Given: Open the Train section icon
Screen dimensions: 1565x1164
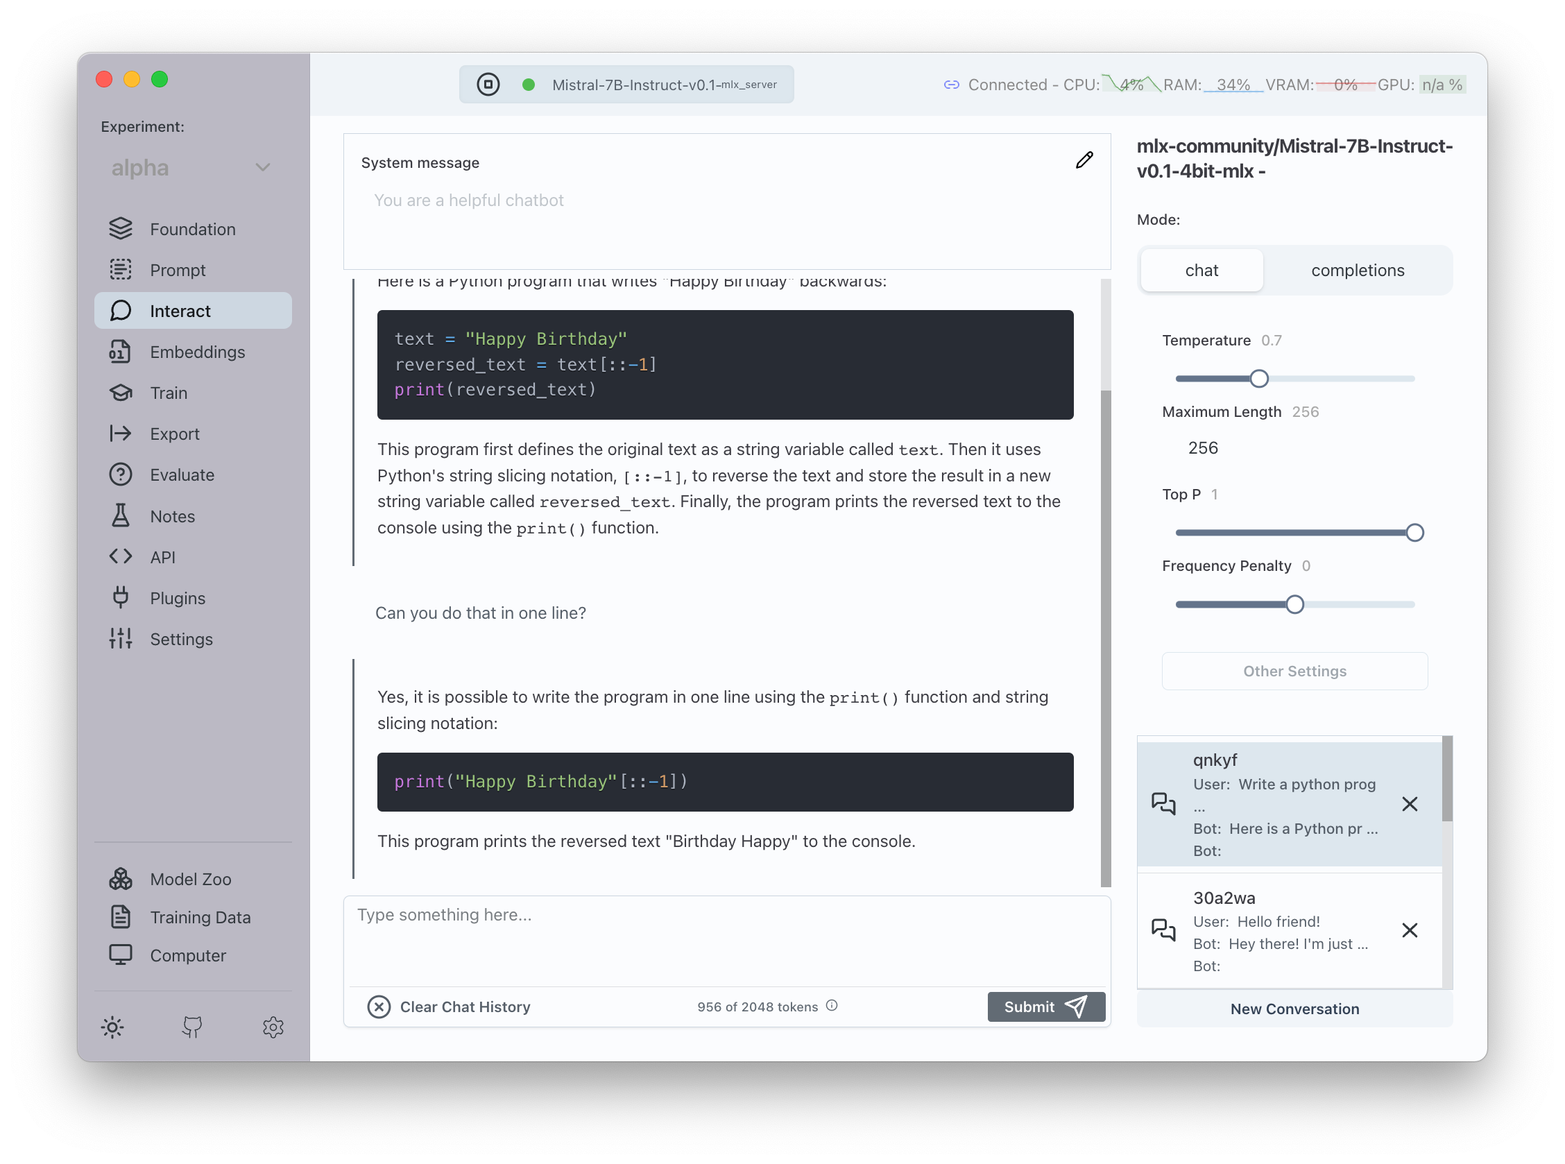Looking at the screenshot, I should (x=120, y=393).
